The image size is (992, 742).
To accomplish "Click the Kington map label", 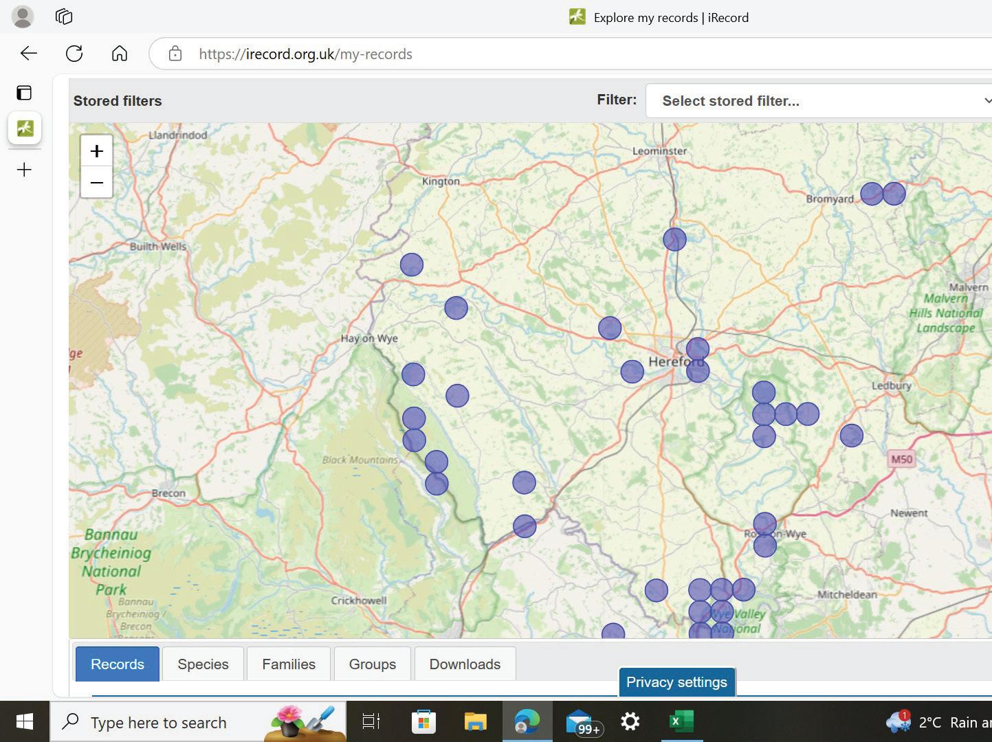I will pos(441,181).
